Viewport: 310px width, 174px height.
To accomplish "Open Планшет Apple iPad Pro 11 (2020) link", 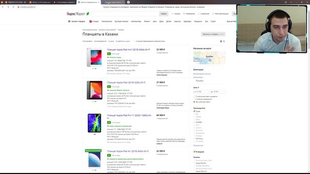I will pos(129,116).
